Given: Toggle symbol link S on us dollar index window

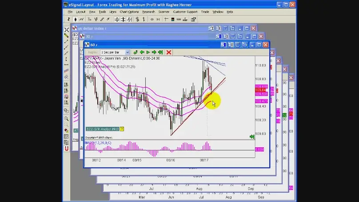Looking at the screenshot, I should coord(211,28).
